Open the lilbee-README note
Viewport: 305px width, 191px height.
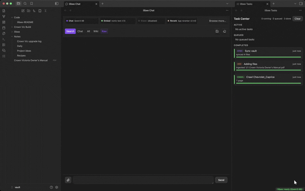(x=25, y=22)
